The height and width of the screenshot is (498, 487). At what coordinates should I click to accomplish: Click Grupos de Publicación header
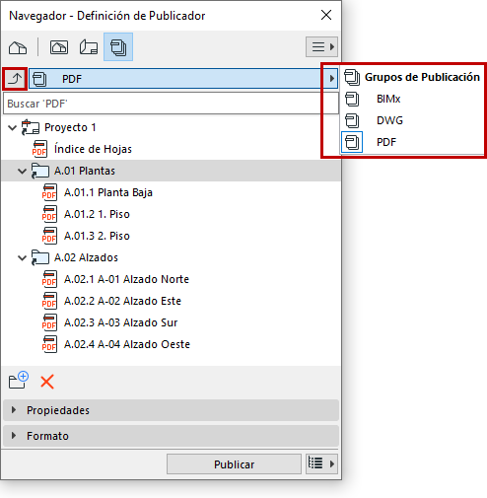coord(422,77)
